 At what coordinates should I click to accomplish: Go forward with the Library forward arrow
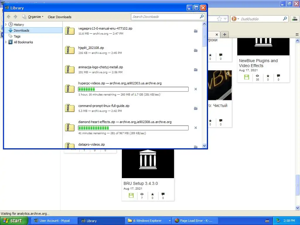click(x=16, y=17)
